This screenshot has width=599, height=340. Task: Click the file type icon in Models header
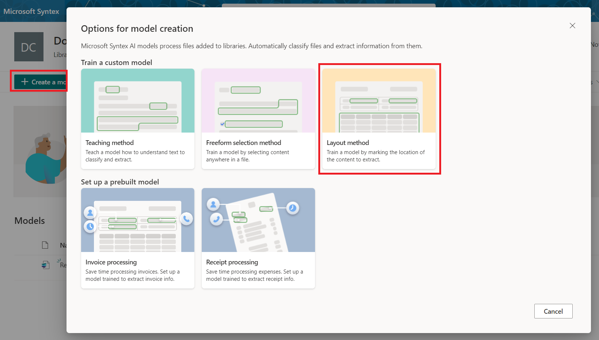(x=45, y=245)
